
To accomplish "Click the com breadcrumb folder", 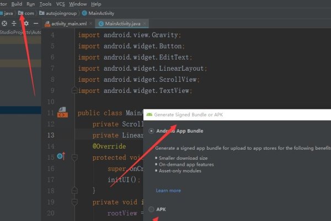I will point(26,13).
